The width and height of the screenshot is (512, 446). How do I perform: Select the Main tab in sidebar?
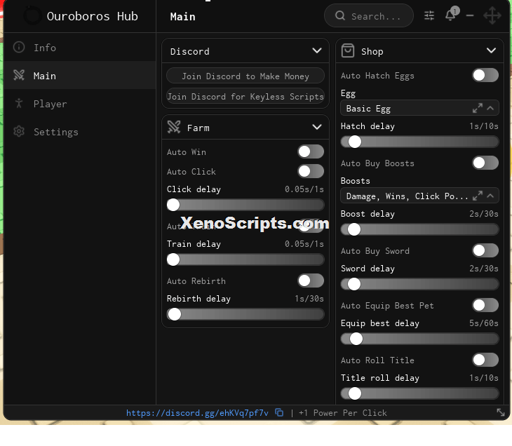[x=80, y=76]
